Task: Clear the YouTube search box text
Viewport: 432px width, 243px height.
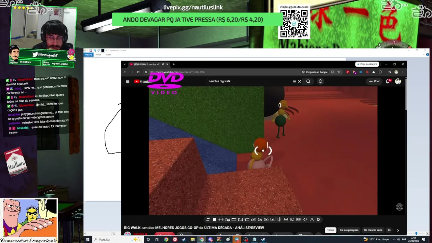Action: coord(299,81)
